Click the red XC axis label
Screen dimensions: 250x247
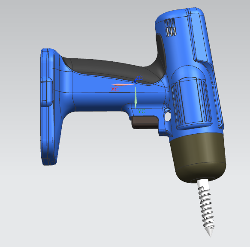pyautogui.click(x=115, y=89)
